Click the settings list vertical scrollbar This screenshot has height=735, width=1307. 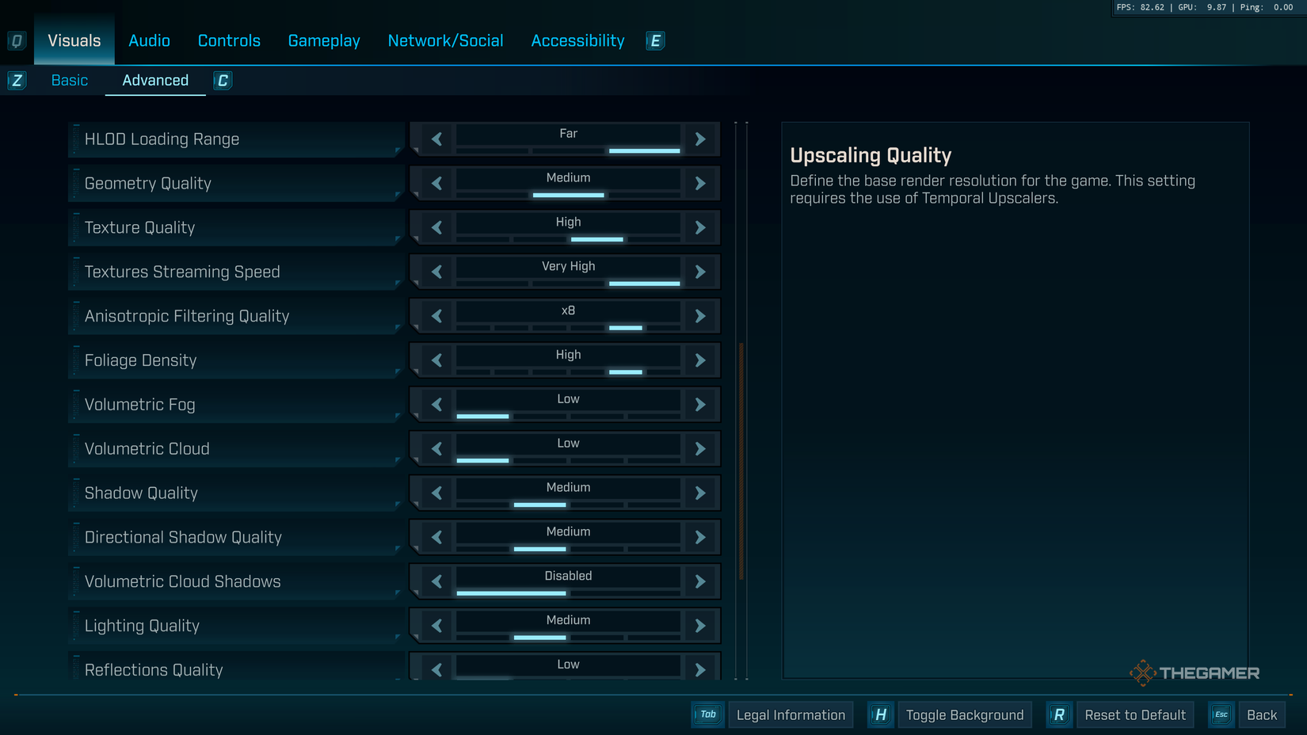741,461
